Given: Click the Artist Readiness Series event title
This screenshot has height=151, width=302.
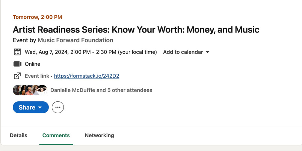Looking at the screenshot, I should tap(136, 30).
